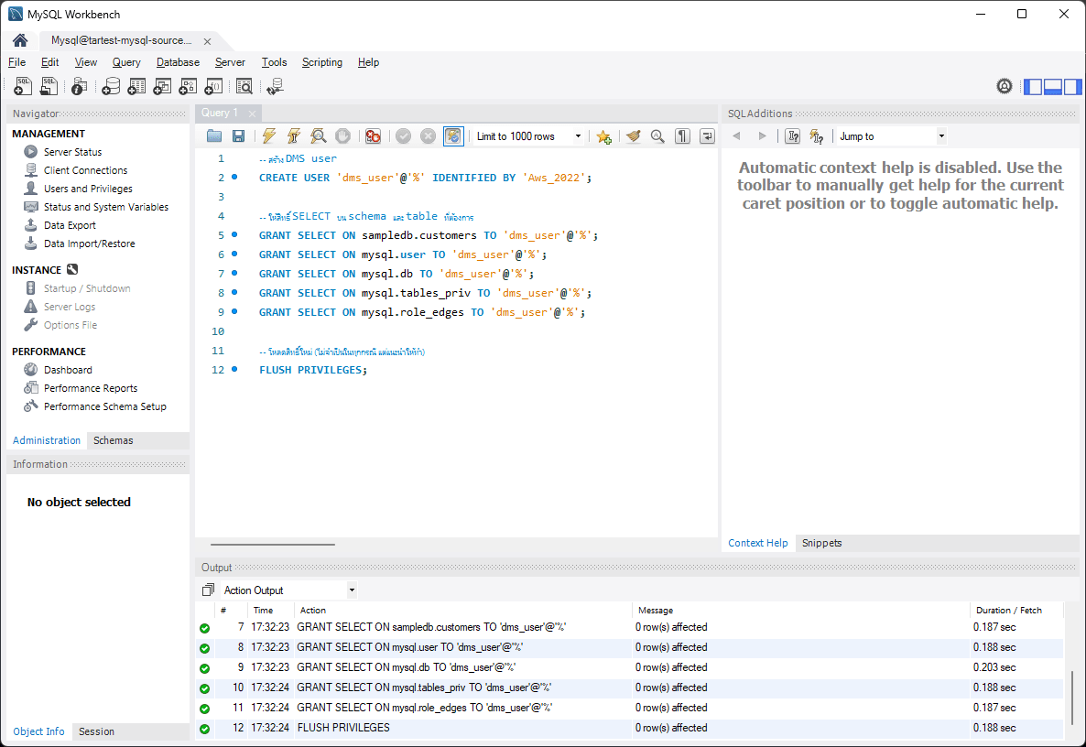Open the Server menu
The image size is (1086, 747).
tap(230, 62)
